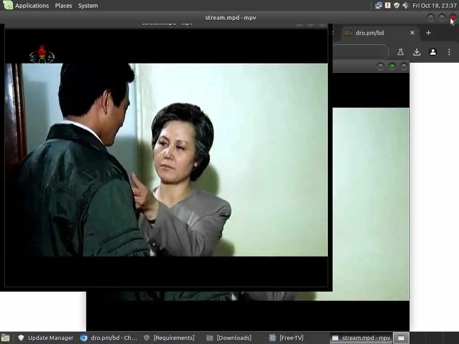
Task: Click the speaker volume tray icon
Action: click(405, 5)
